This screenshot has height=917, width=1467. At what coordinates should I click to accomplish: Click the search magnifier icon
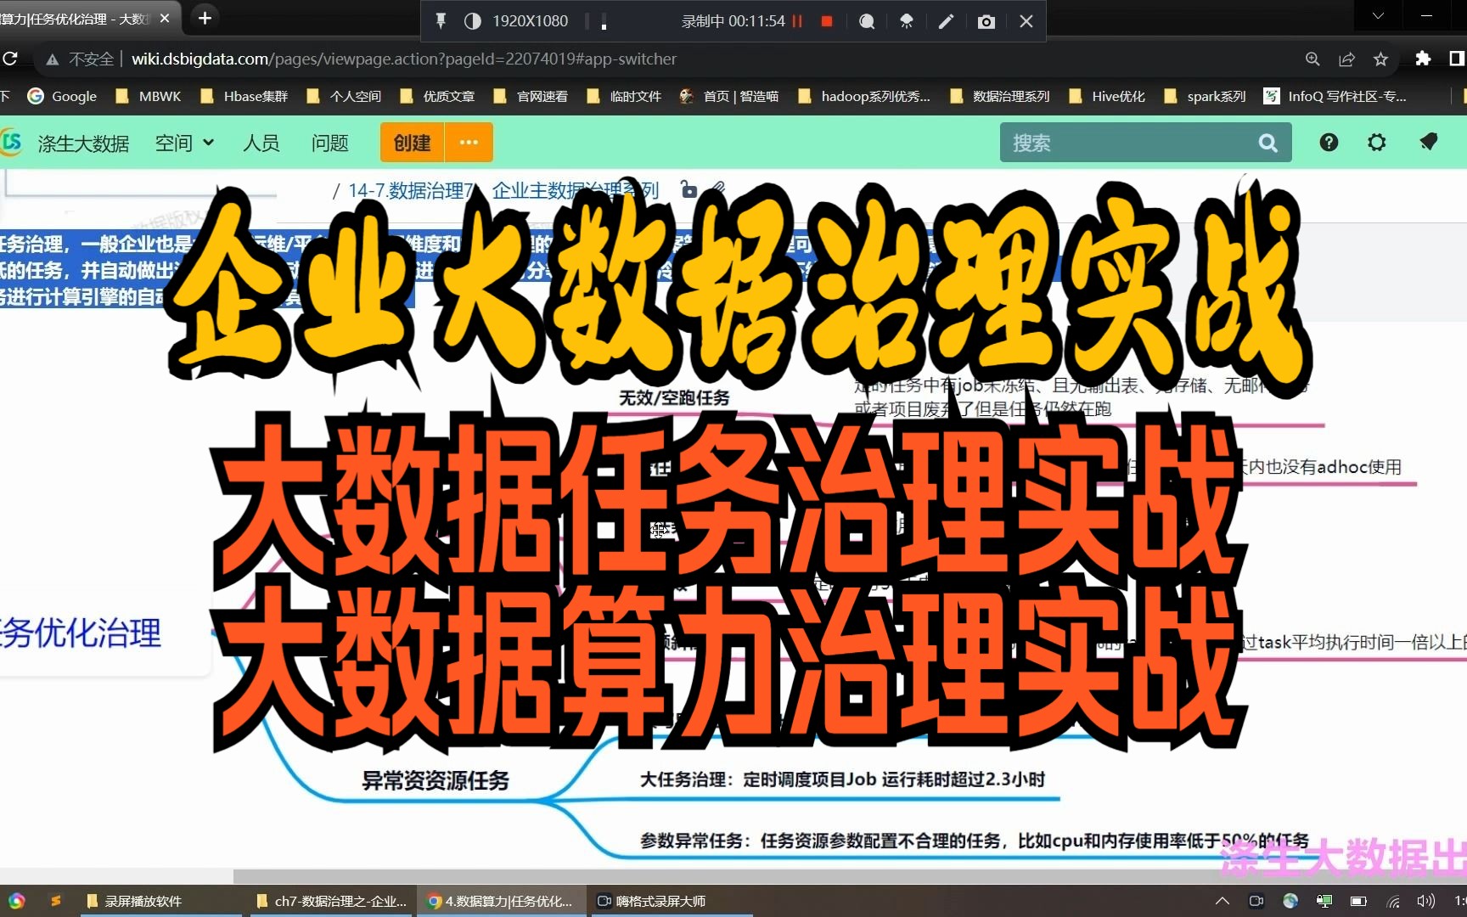click(x=1267, y=143)
